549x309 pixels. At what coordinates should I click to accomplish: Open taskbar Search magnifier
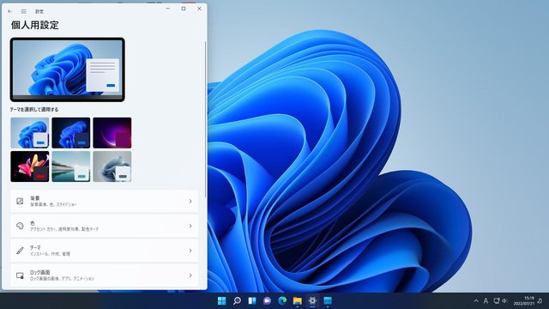[x=237, y=300]
